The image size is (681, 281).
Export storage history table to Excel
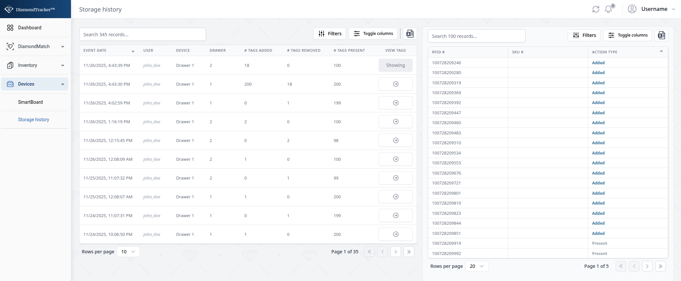(410, 34)
